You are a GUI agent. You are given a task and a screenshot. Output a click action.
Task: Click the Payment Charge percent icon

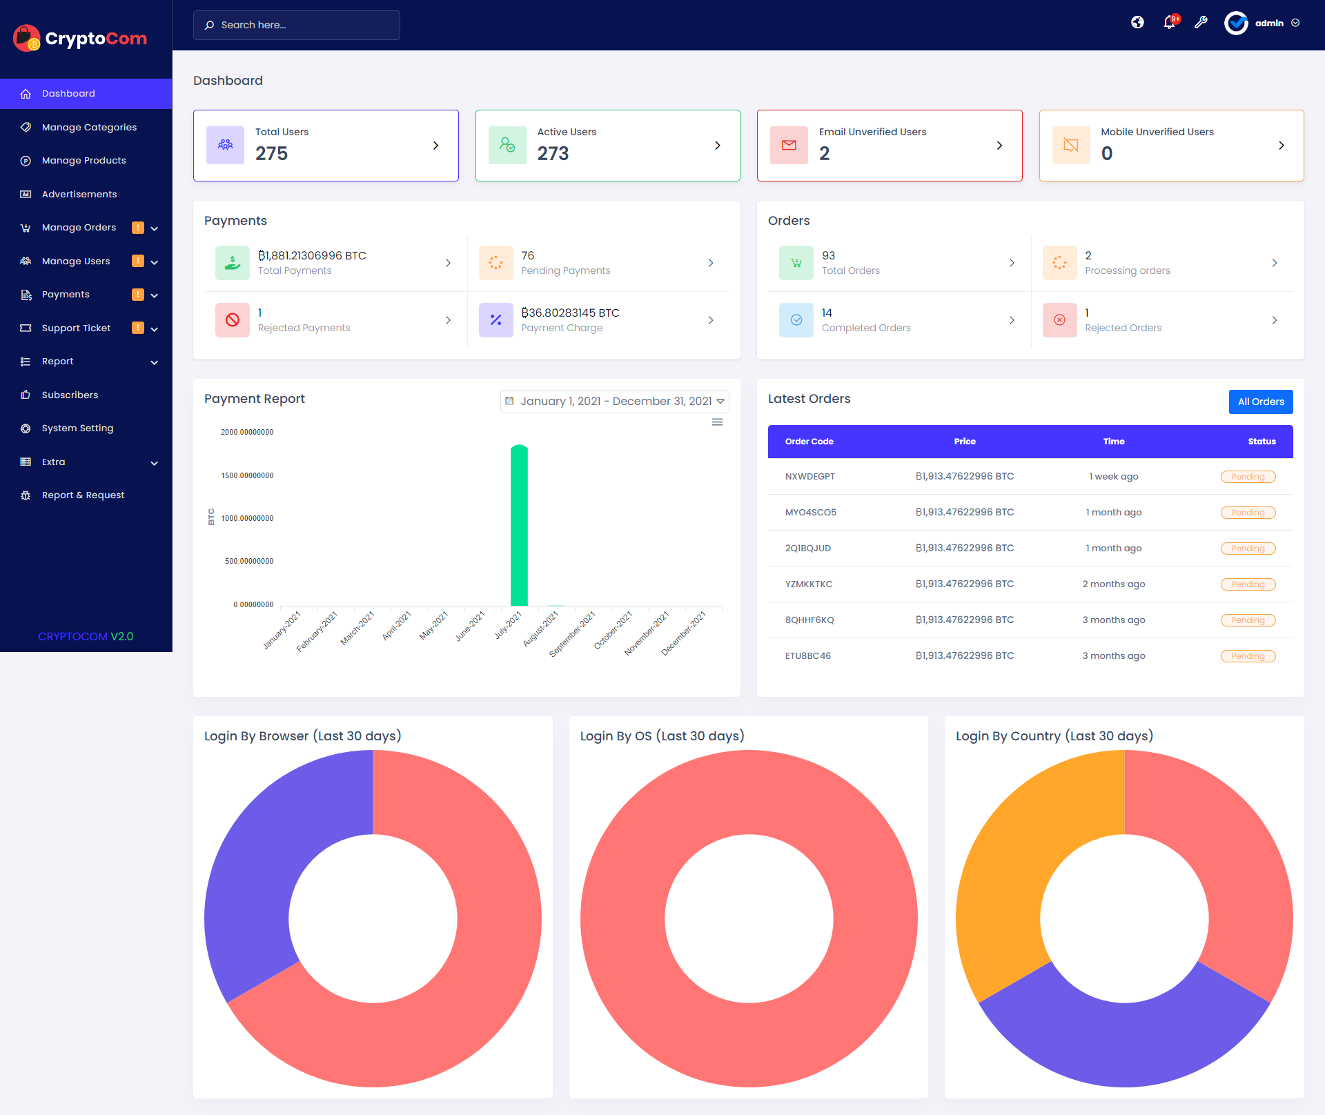[495, 320]
